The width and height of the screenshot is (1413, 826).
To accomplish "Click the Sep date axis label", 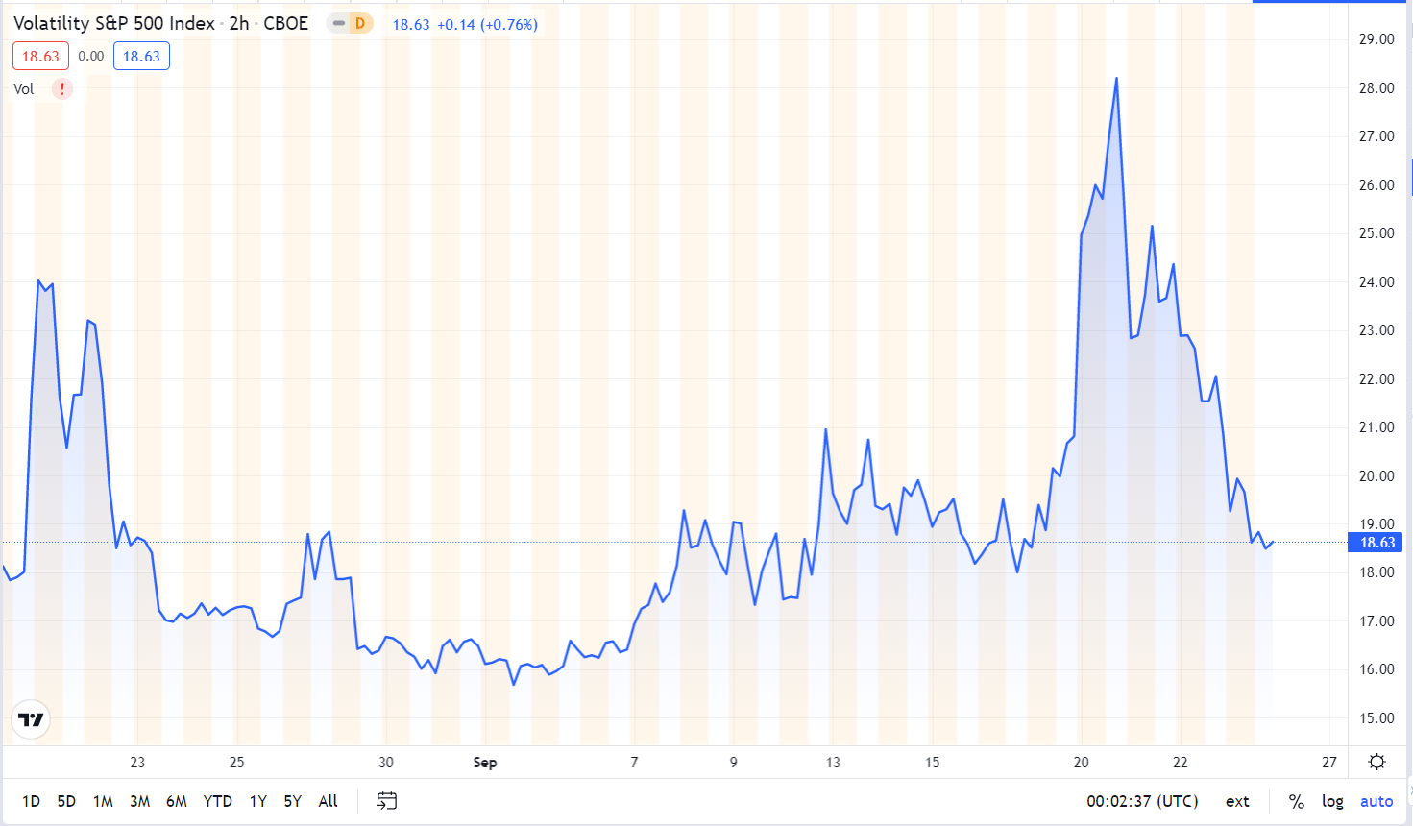I will tap(485, 763).
